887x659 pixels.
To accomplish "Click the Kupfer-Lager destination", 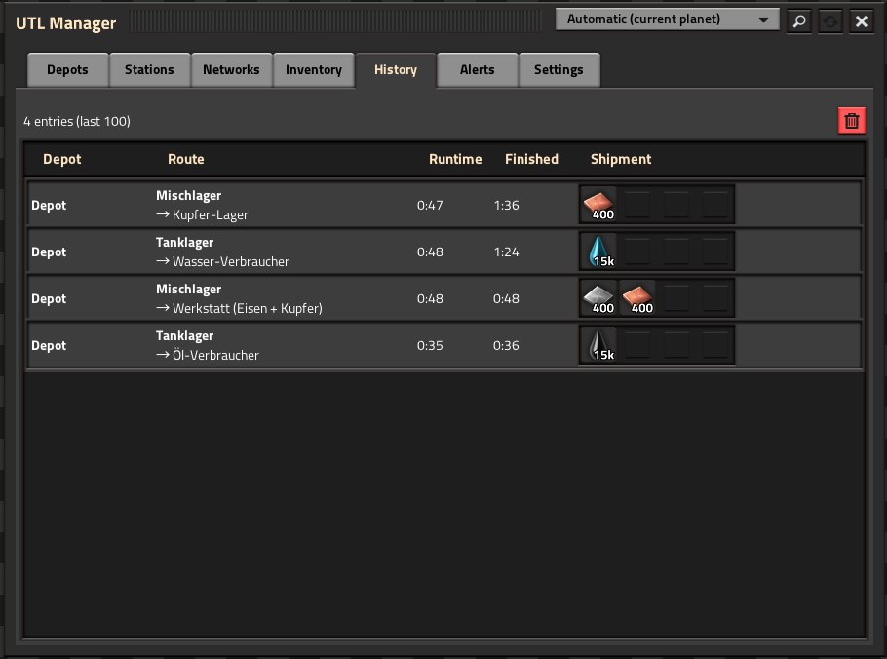I will (202, 214).
